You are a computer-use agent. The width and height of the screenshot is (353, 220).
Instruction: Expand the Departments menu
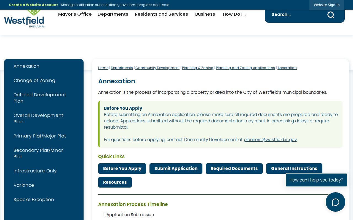click(x=113, y=14)
